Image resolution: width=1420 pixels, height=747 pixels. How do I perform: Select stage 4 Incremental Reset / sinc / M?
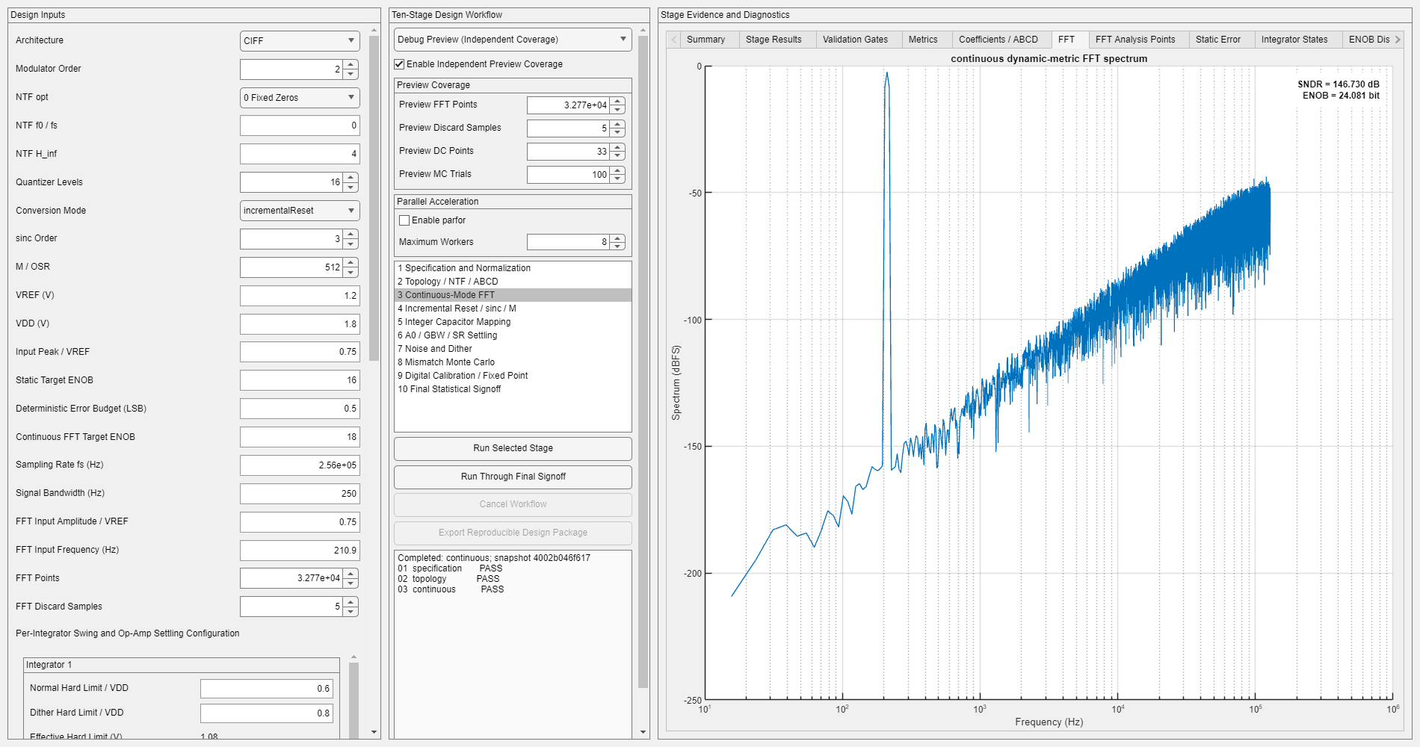513,309
